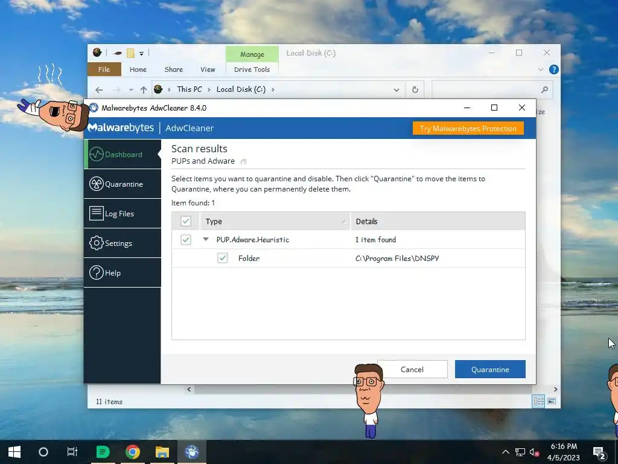The image size is (618, 464).
Task: Open the clock showing 6:16 PM
Action: [x=564, y=452]
